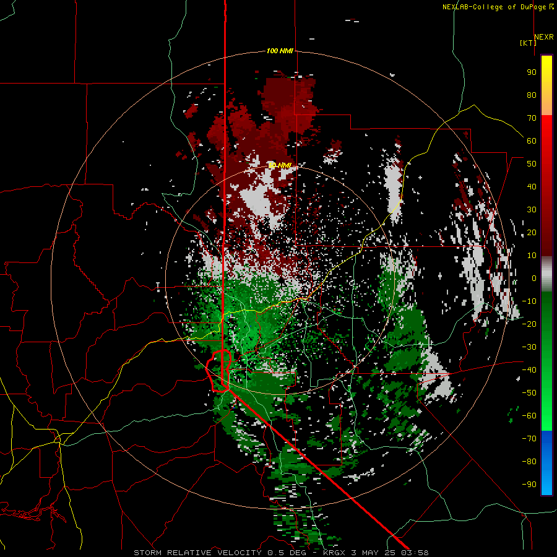Click the NEXR label above the color scale

(544, 37)
